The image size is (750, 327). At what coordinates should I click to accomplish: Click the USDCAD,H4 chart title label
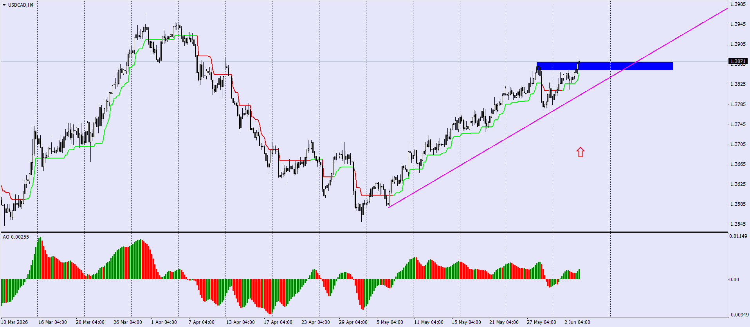(x=21, y=5)
